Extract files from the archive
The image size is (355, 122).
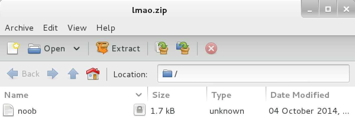[x=118, y=48]
